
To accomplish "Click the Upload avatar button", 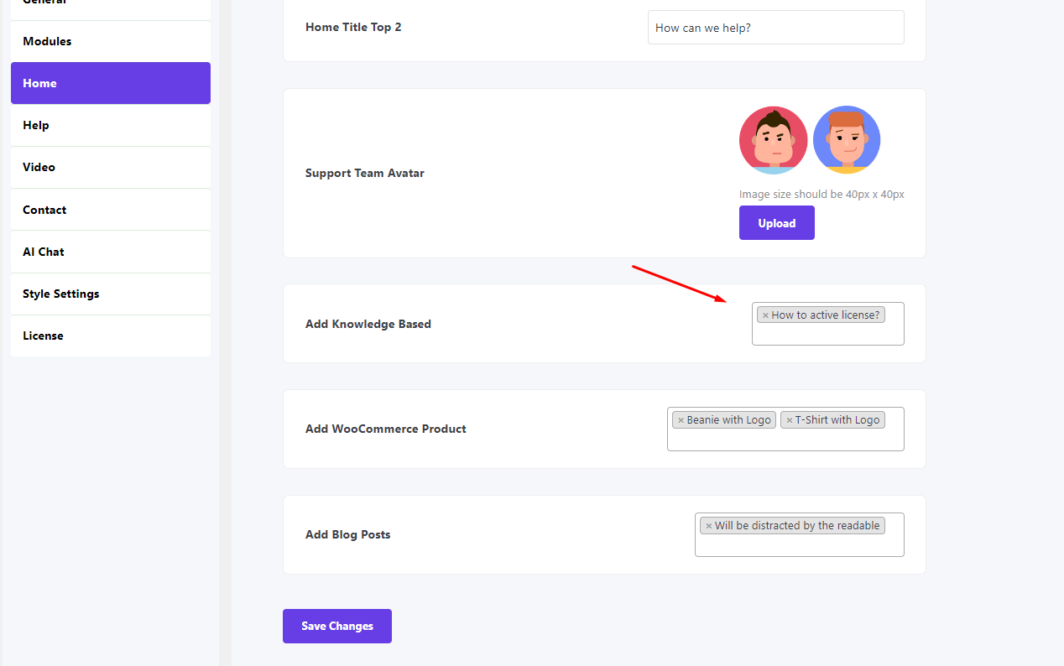I will [776, 223].
